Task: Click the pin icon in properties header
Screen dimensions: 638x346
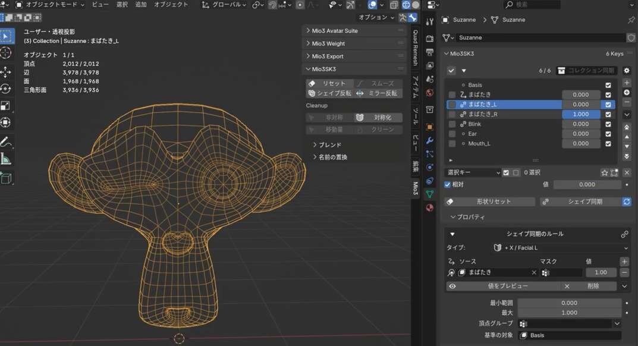Action: pos(631,20)
